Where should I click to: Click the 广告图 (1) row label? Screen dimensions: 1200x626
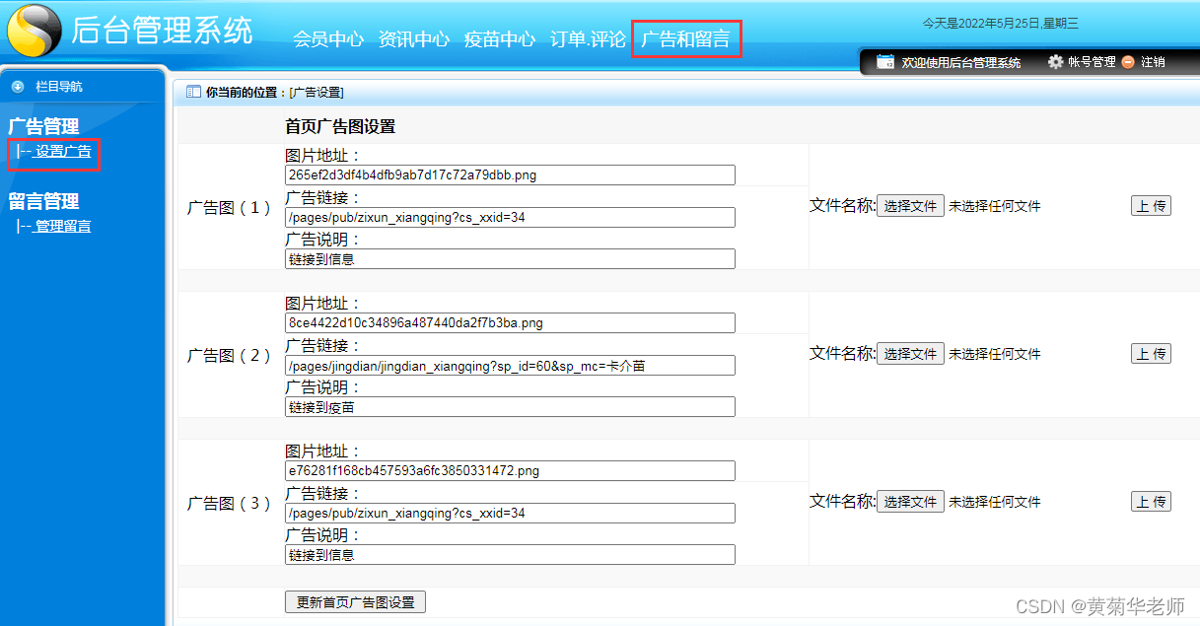(x=229, y=208)
